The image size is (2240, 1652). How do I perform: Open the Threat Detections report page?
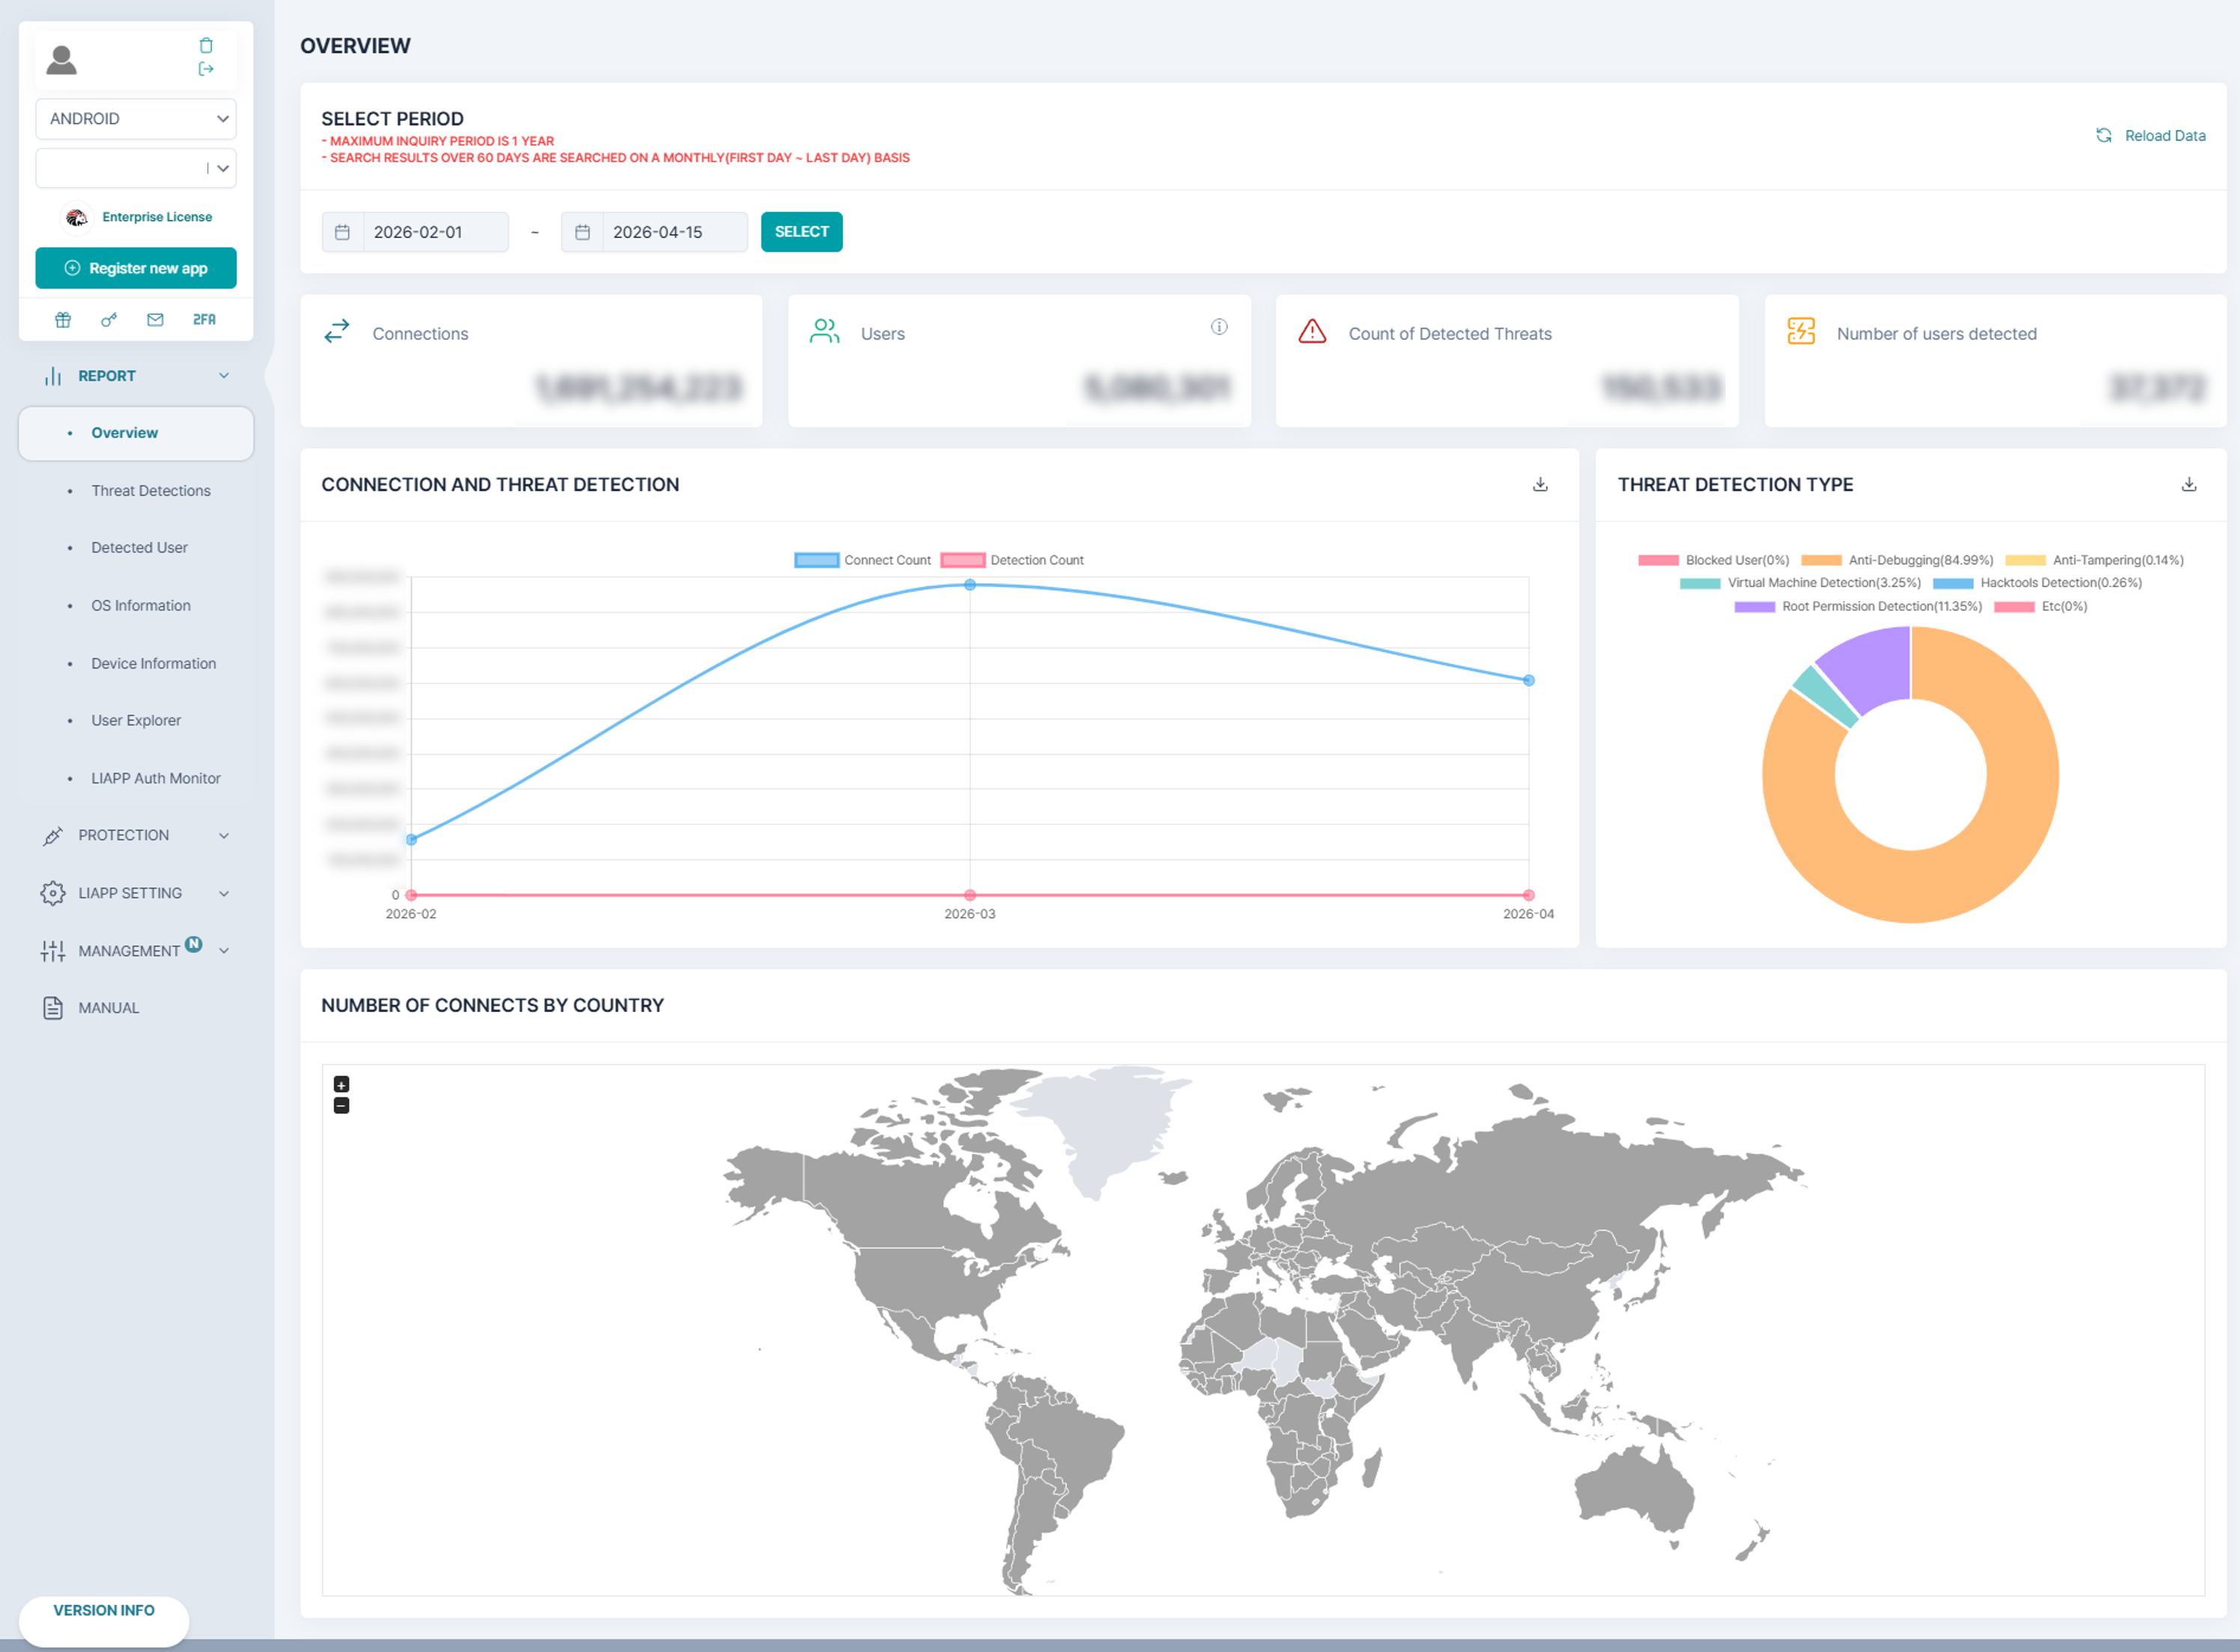151,491
